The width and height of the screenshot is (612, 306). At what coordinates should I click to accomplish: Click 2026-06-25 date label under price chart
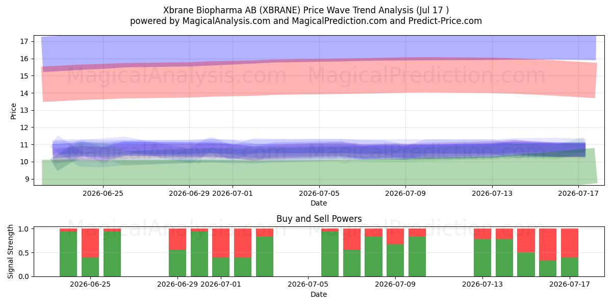[x=103, y=193]
